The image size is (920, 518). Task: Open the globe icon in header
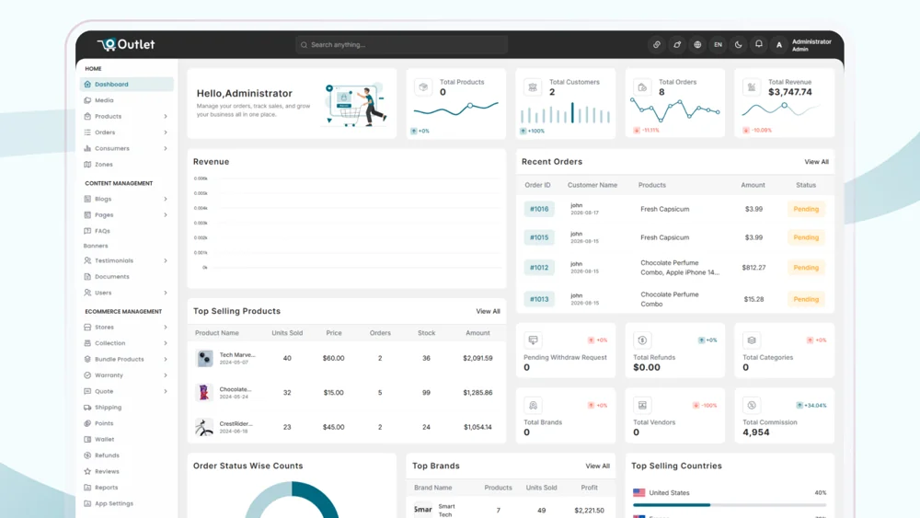tap(697, 44)
